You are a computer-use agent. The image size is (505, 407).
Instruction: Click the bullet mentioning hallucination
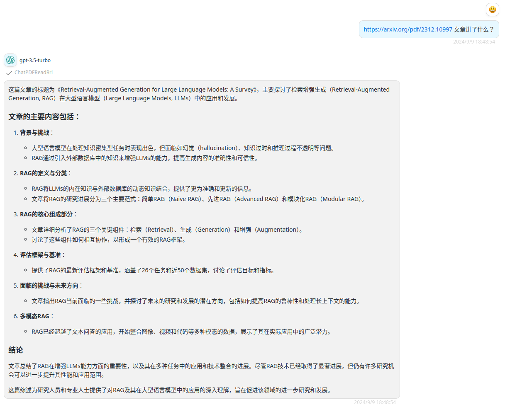tap(183, 148)
